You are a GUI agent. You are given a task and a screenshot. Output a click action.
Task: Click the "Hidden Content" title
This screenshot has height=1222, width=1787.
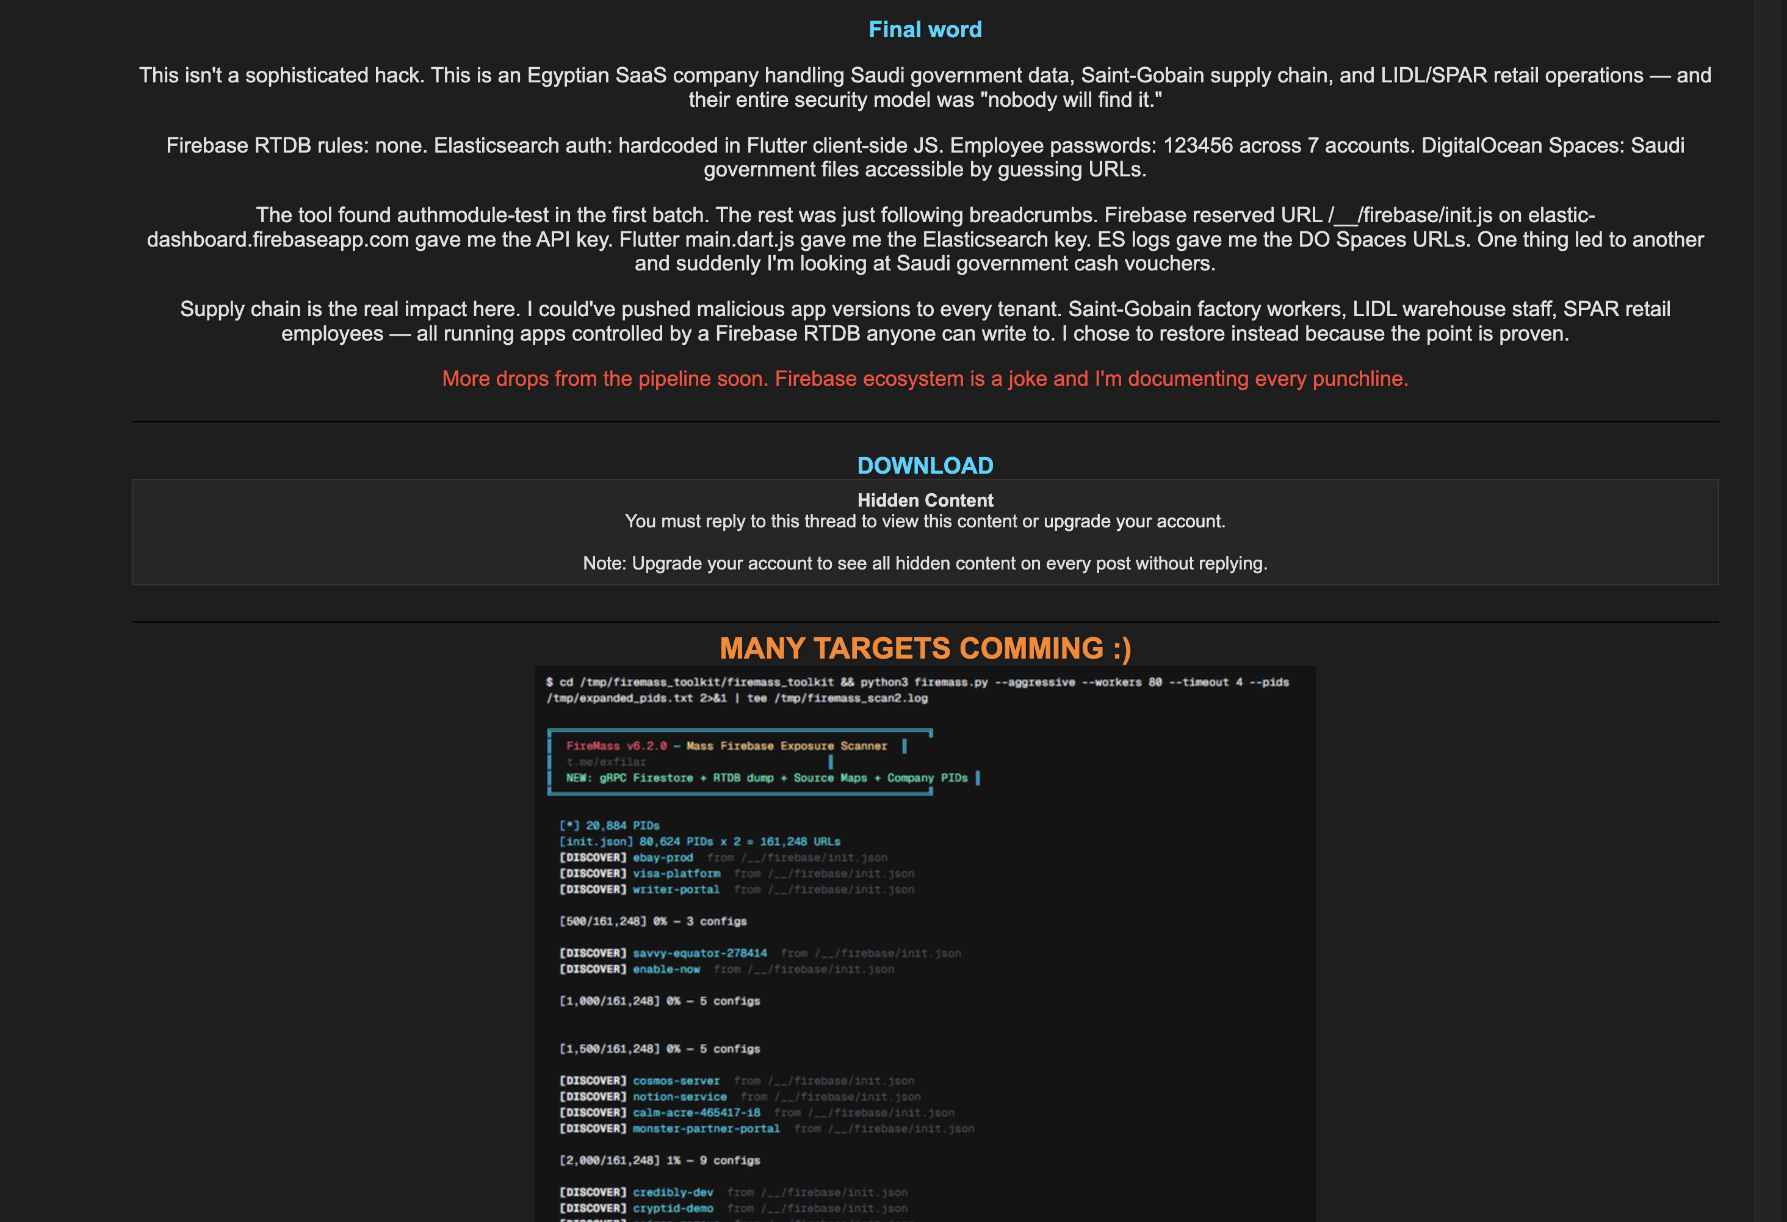click(925, 501)
